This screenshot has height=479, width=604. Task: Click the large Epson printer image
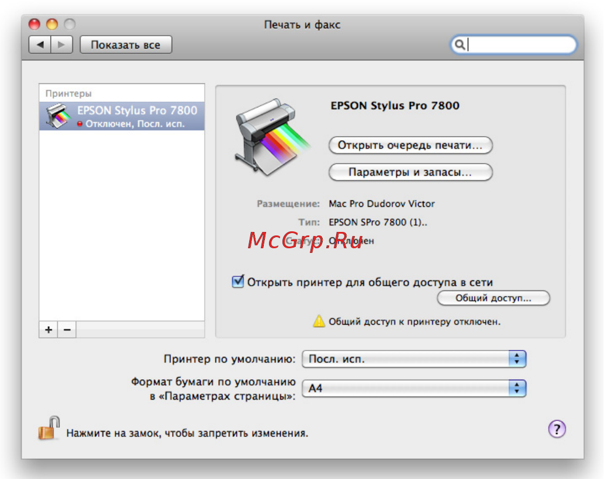click(x=271, y=138)
